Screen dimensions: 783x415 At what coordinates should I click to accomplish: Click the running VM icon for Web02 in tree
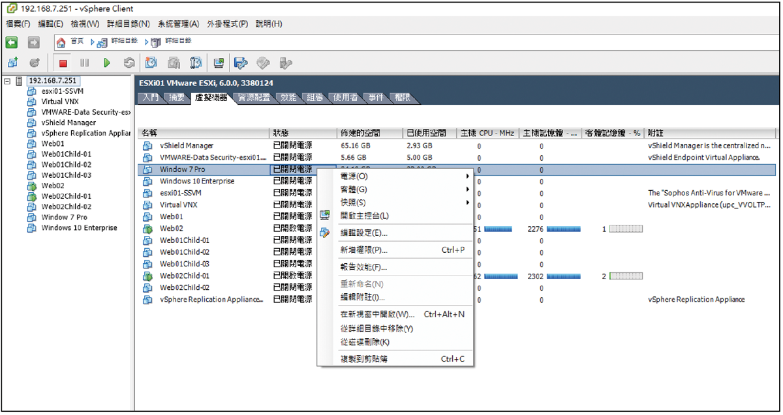pos(31,186)
